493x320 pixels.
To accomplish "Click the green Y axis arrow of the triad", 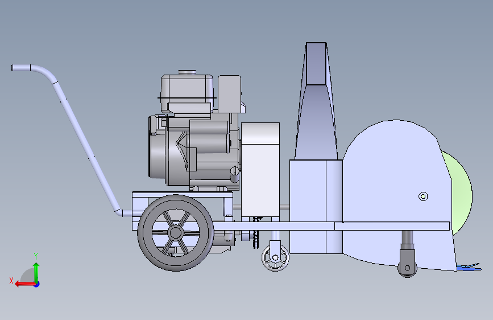I will pos(36,272).
